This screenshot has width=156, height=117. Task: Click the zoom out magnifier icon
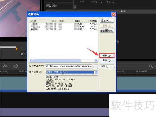(x=151, y=66)
